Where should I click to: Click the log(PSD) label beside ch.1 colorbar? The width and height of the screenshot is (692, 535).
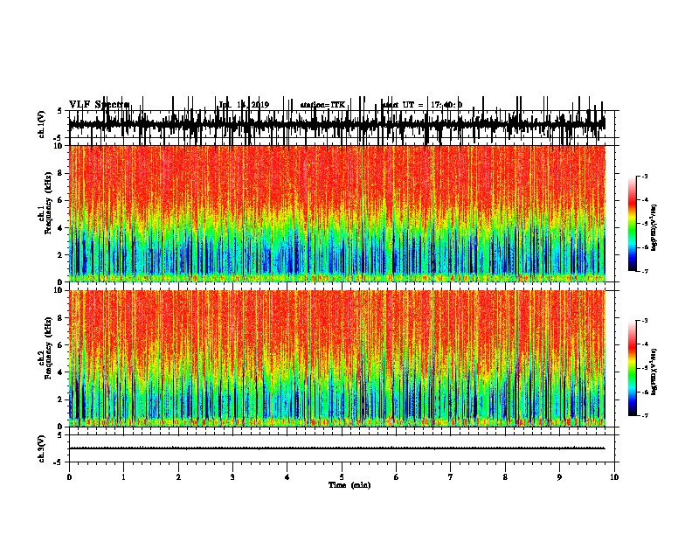click(x=654, y=228)
